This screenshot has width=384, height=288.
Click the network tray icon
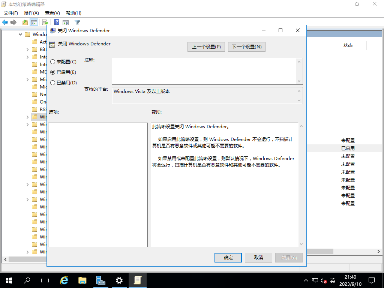pos(315,280)
